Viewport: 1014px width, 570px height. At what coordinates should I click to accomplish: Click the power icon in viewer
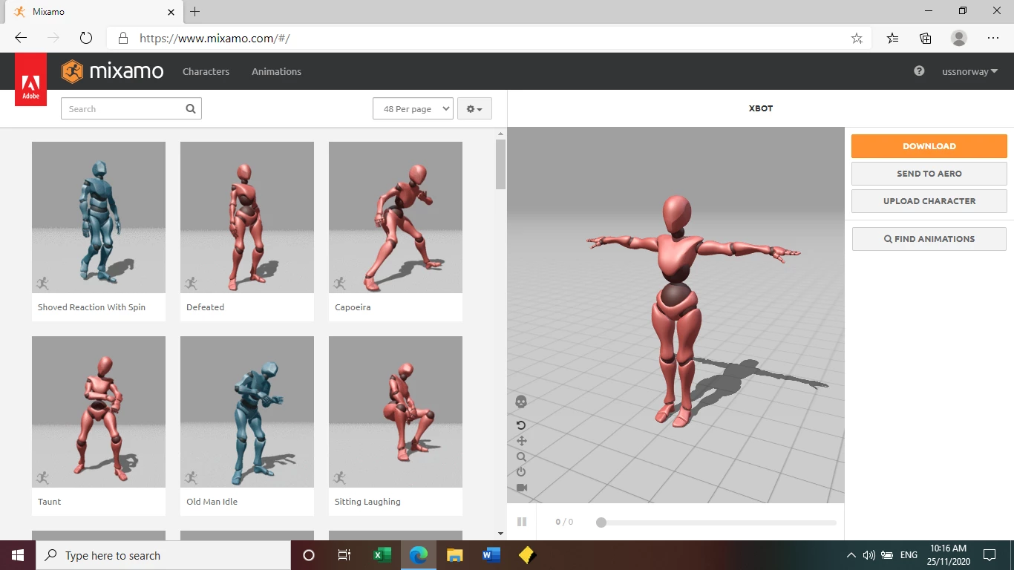click(x=521, y=472)
